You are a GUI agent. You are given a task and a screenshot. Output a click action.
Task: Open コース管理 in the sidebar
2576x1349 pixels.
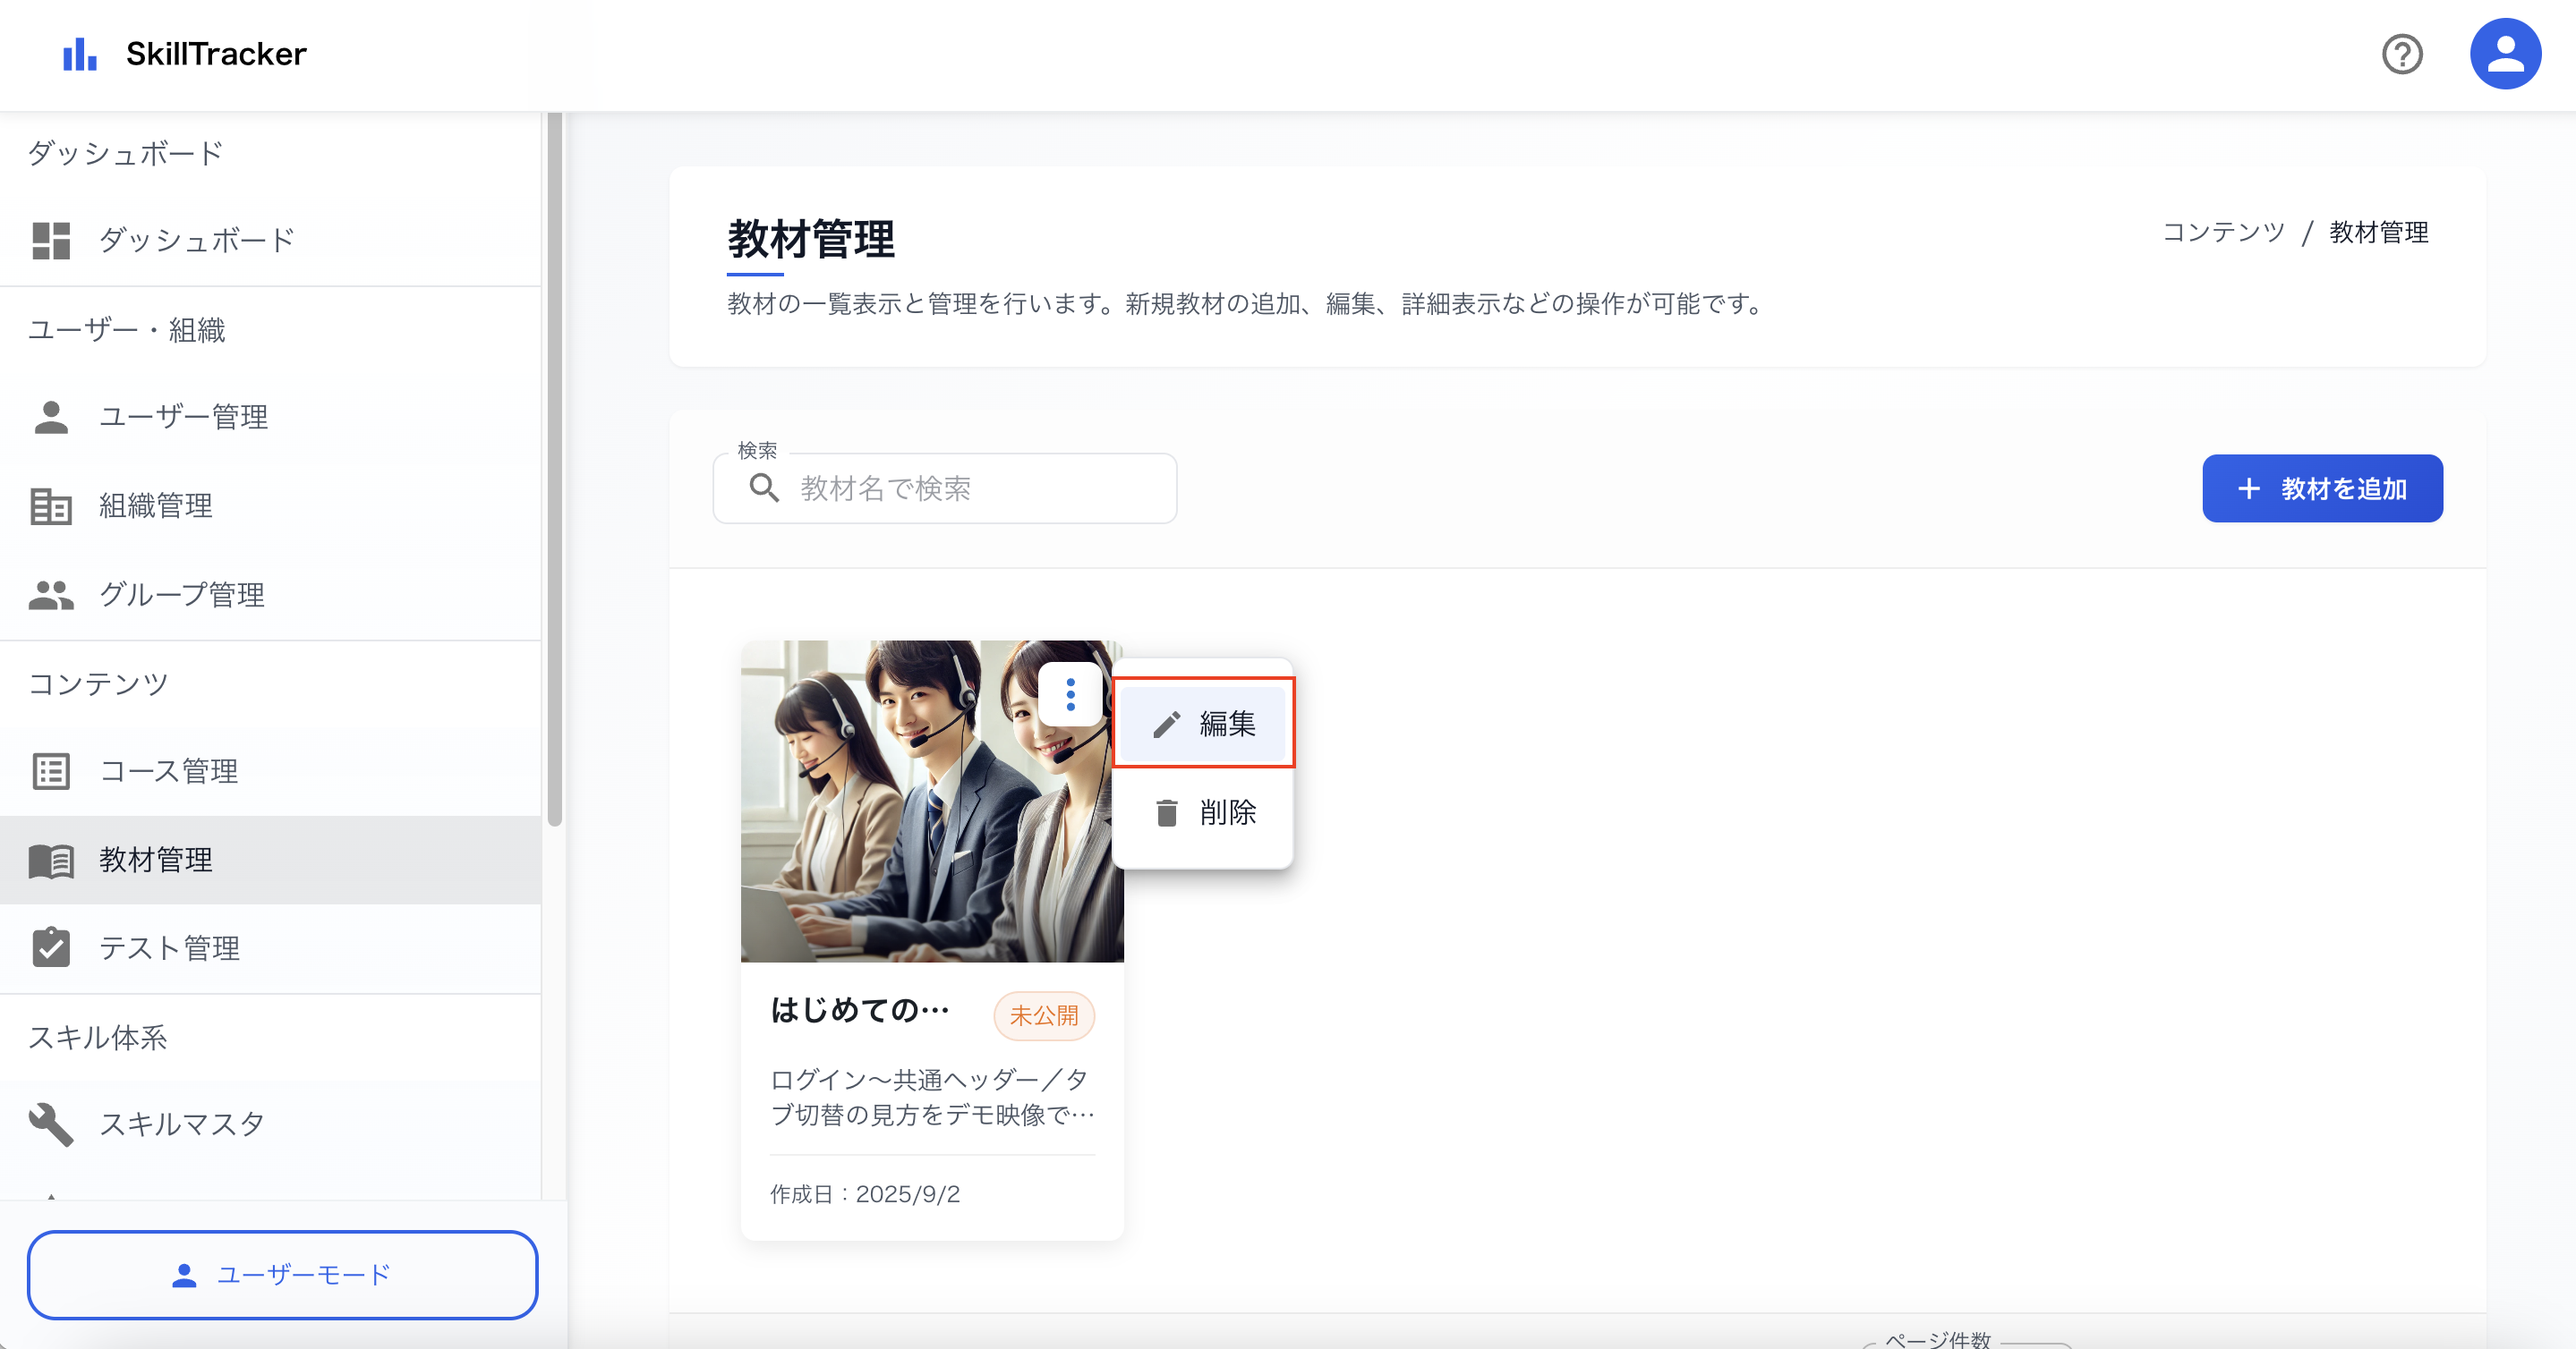(x=168, y=771)
